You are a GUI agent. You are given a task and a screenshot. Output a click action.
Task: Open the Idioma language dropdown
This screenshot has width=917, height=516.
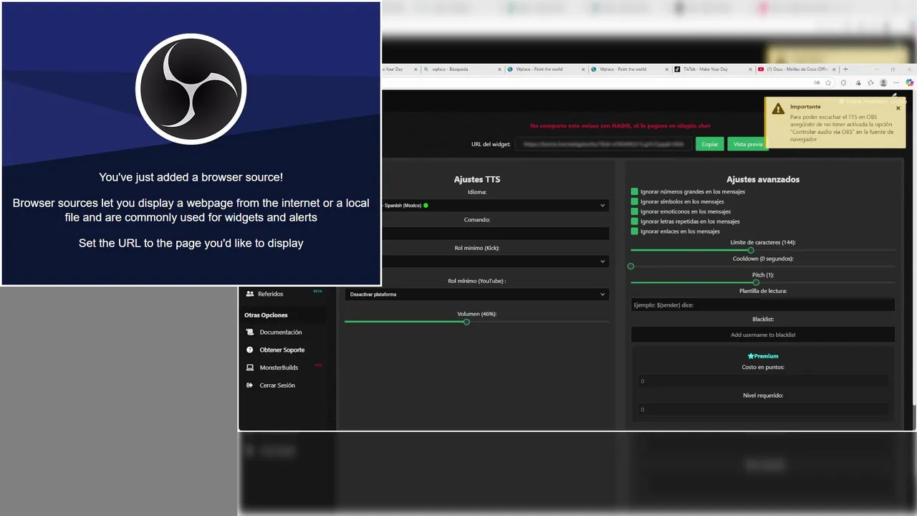pyautogui.click(x=495, y=206)
